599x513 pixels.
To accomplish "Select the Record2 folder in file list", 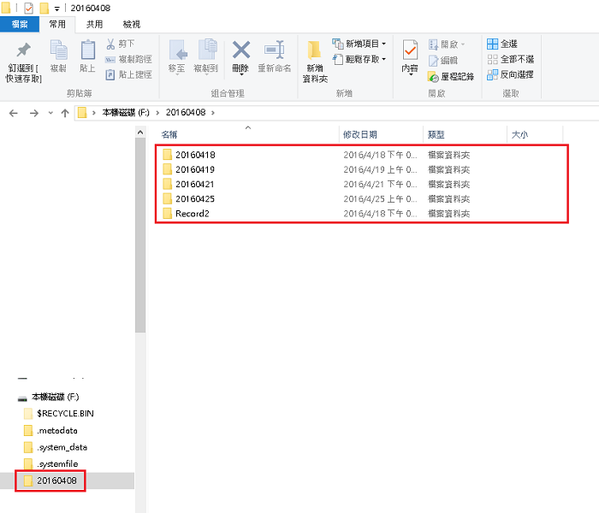I will 192,213.
